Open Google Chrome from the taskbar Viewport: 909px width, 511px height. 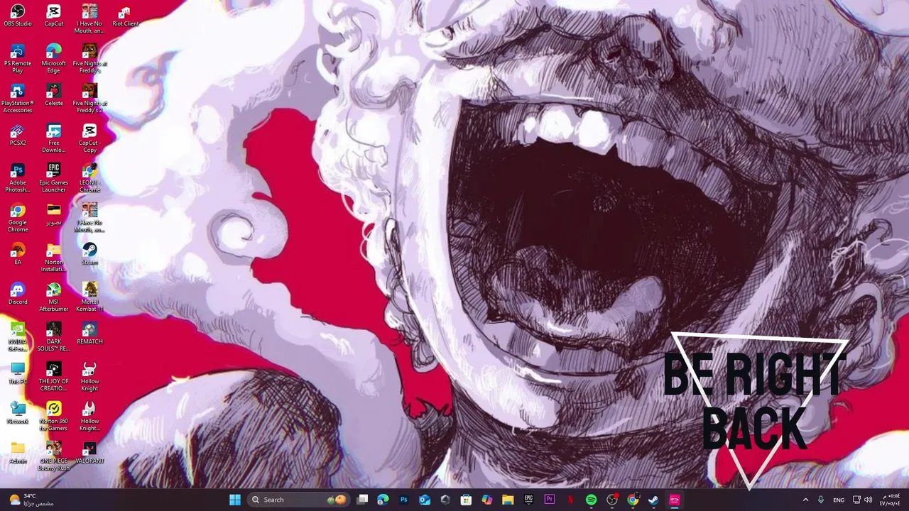tap(633, 500)
